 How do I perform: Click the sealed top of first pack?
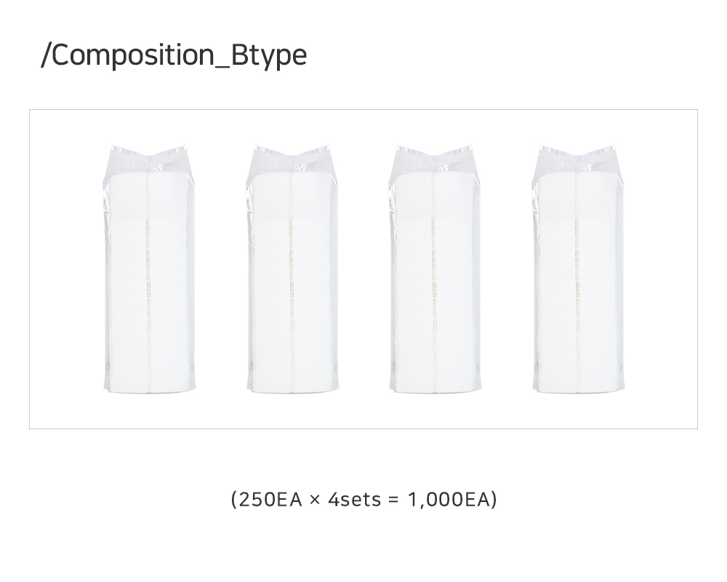(149, 159)
